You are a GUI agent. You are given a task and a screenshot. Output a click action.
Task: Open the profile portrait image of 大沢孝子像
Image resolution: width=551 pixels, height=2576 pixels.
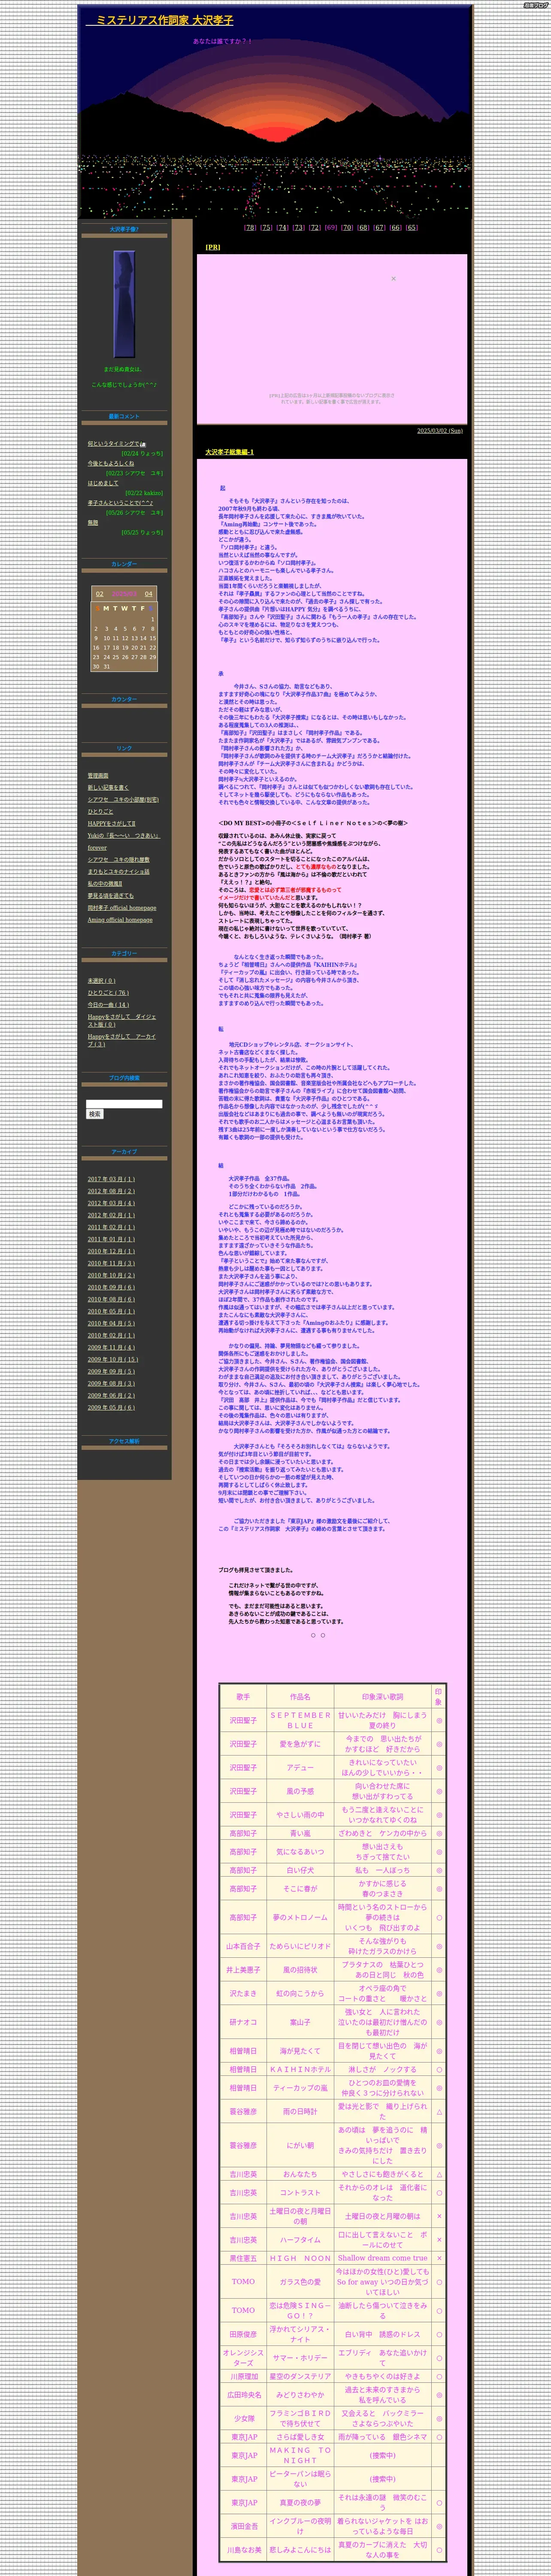124,304
